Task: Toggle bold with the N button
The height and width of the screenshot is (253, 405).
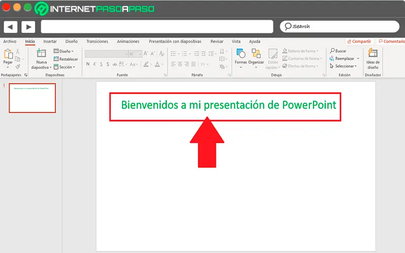Action: click(x=88, y=64)
